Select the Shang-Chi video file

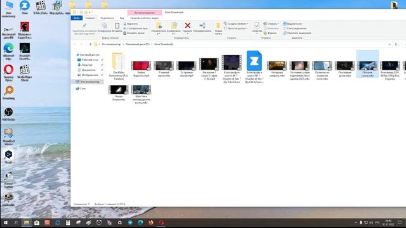(141, 94)
